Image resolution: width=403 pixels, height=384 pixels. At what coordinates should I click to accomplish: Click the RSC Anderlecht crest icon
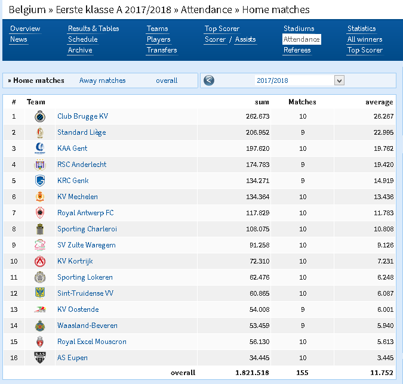click(x=40, y=165)
